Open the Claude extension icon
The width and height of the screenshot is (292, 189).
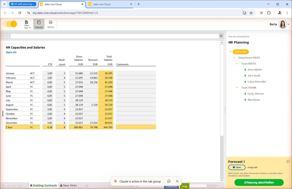[x=261, y=13]
